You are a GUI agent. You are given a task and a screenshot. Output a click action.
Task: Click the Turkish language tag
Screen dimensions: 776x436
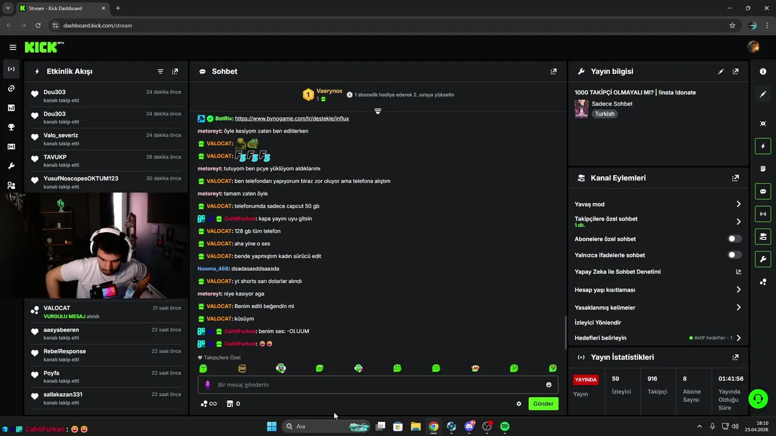point(604,114)
